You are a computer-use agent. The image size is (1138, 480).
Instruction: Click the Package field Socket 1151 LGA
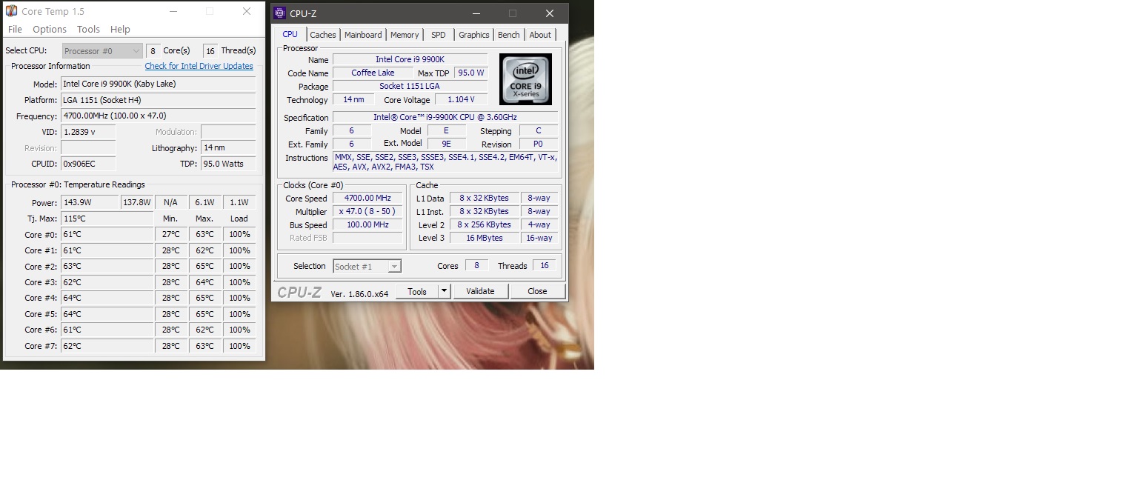410,86
